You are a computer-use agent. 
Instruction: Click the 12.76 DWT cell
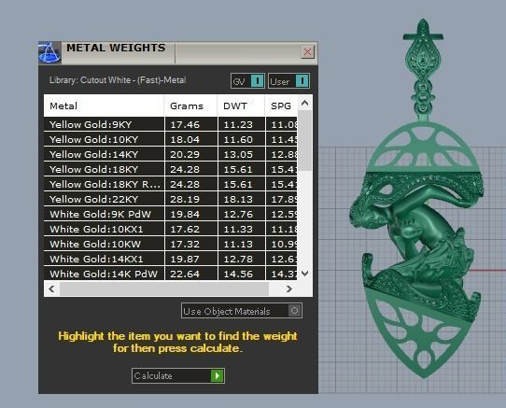click(242, 214)
